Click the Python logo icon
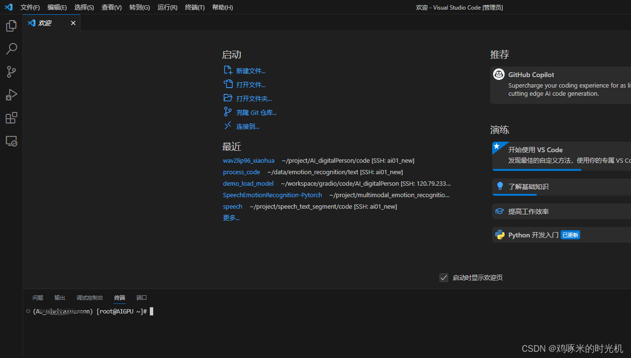631x358 pixels. tap(500, 235)
